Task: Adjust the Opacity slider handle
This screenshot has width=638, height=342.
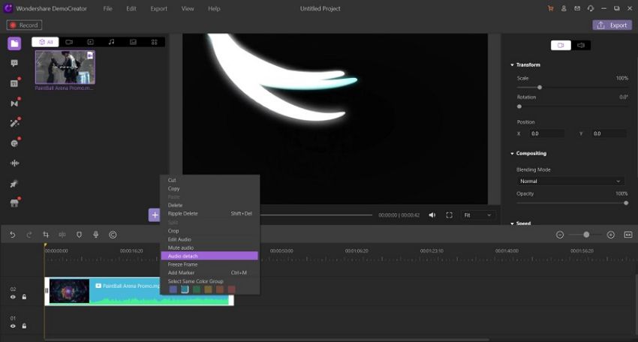Action: pyautogui.click(x=626, y=203)
